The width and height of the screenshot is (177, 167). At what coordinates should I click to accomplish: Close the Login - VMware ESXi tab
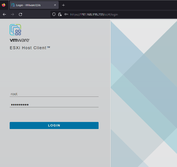pos(55,5)
